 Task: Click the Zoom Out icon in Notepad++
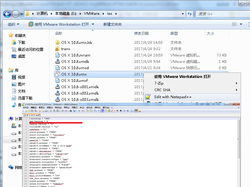83,111
